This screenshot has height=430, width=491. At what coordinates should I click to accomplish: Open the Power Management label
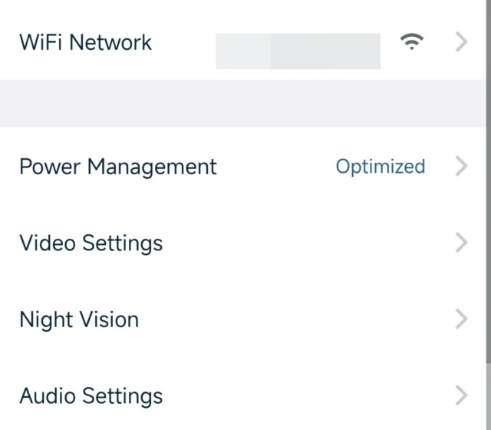point(117,167)
